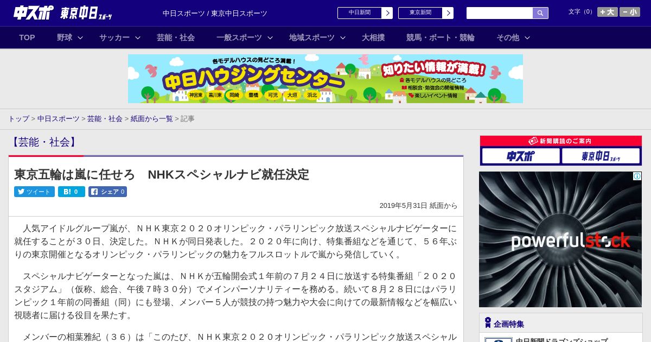This screenshot has width=651, height=342.
Task: Click the 東京中日スポーツ subscription banner button
Action: (x=601, y=156)
